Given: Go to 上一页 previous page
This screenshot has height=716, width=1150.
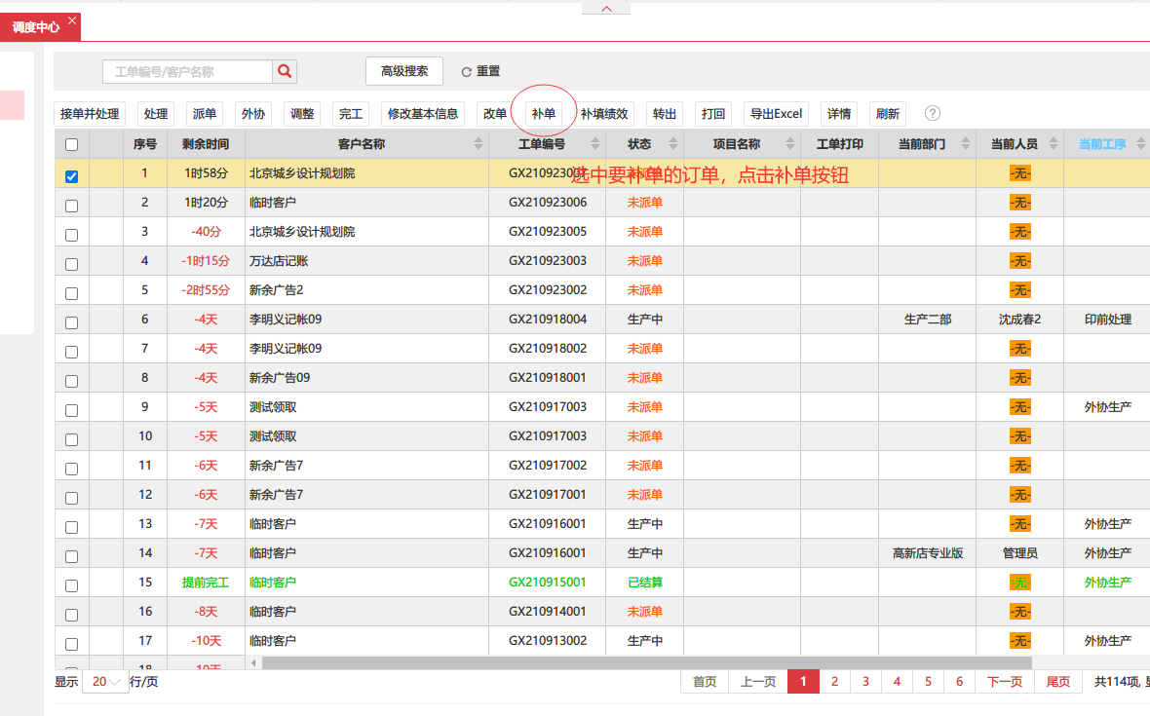Looking at the screenshot, I should tap(757, 682).
